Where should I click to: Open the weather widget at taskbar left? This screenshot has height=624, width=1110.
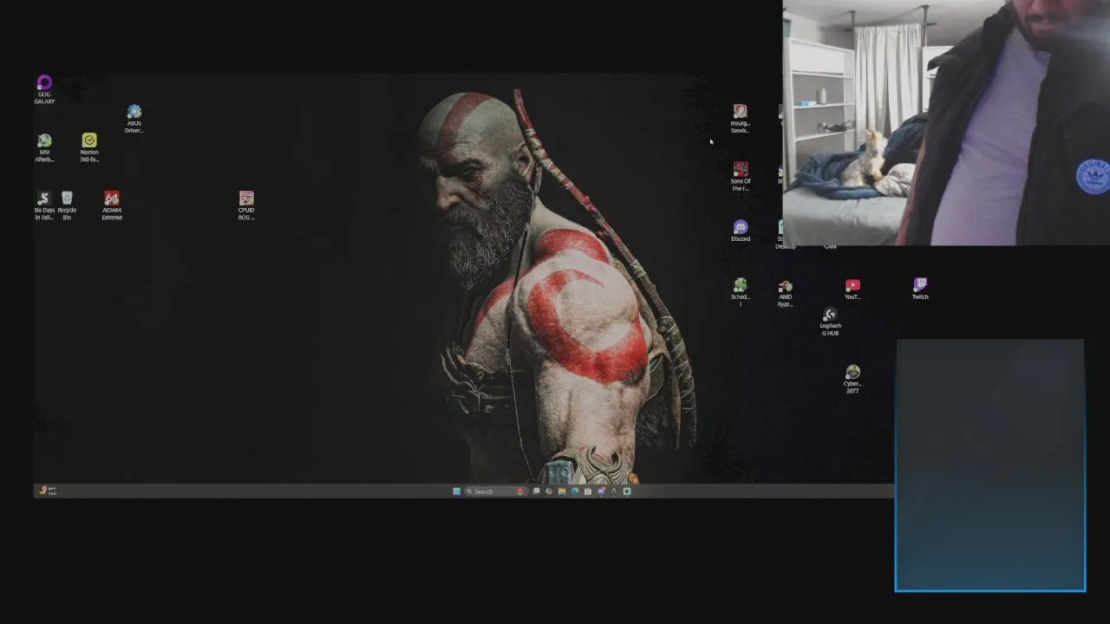pyautogui.click(x=47, y=491)
